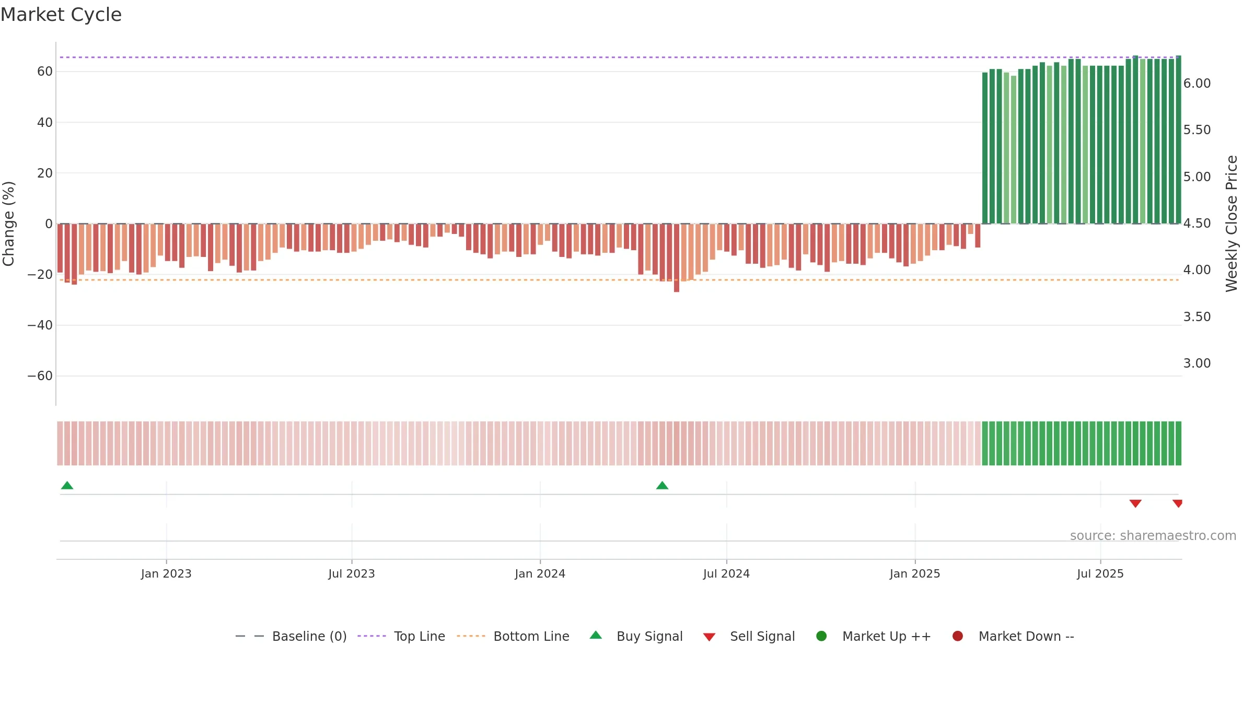Click the 6.00 tick on the right axis
The image size is (1254, 705).
click(1197, 84)
